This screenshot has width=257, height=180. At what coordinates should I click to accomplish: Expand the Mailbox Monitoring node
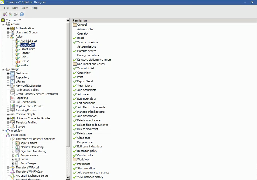pyautogui.click(x=12, y=147)
